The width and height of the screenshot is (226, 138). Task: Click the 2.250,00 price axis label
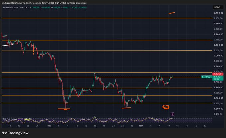point(218,29)
